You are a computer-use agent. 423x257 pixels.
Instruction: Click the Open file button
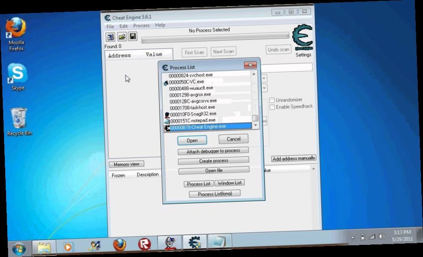click(214, 170)
